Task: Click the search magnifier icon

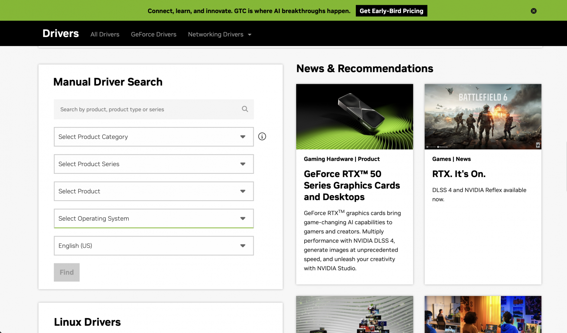Action: pos(245,109)
